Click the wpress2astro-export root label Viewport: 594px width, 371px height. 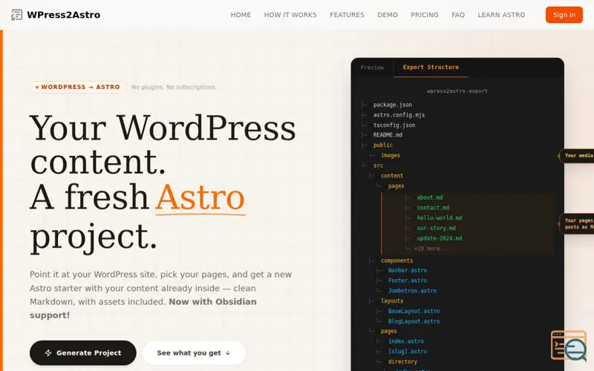[457, 91]
